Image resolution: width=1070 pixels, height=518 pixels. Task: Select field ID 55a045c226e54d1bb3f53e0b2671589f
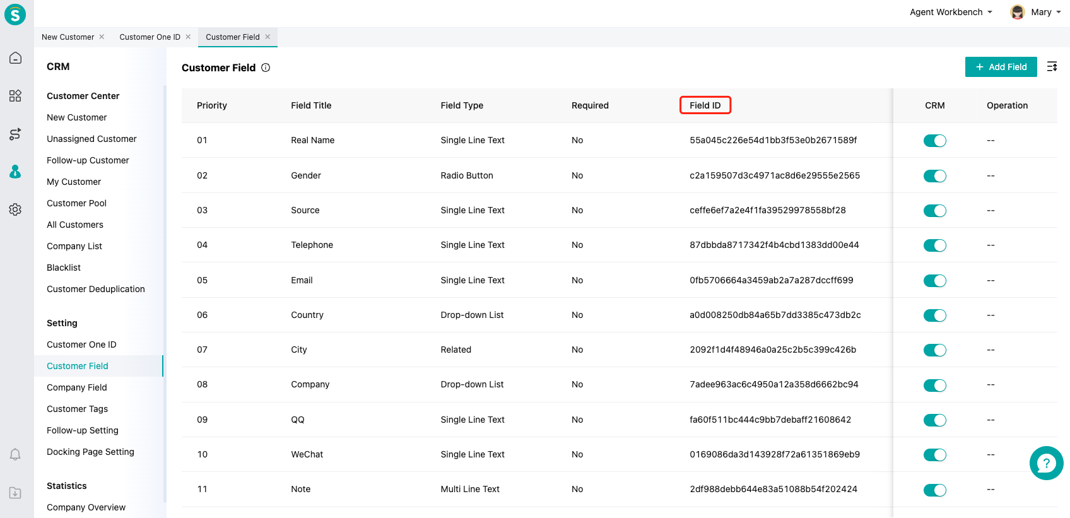point(773,140)
